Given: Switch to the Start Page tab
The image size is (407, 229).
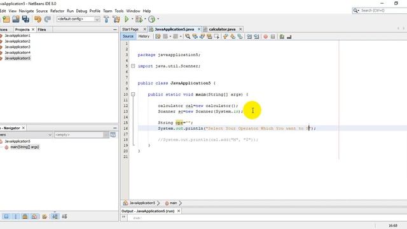Looking at the screenshot, I should coord(130,29).
